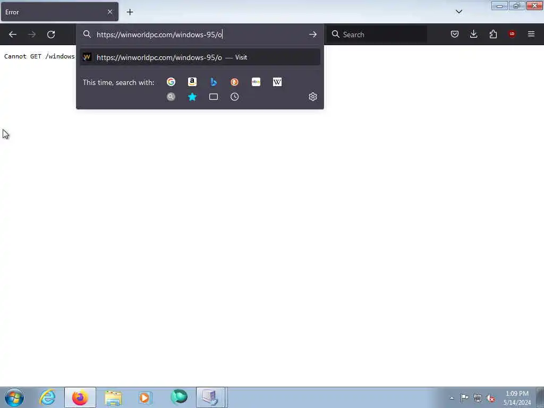Search bookmarks using the star icon

click(x=192, y=97)
